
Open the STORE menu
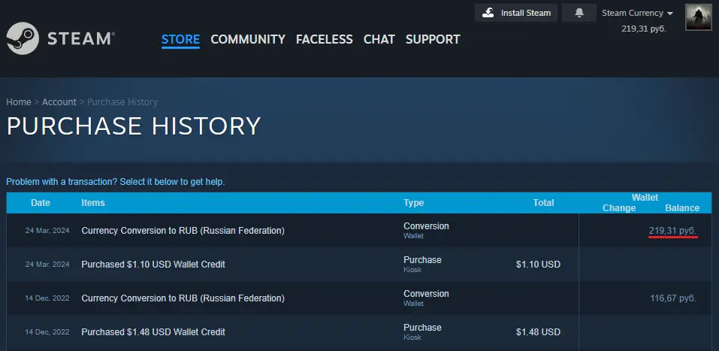point(180,39)
